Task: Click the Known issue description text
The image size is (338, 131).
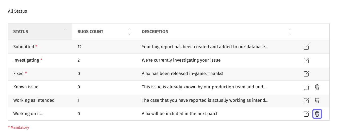Action: tap(204, 87)
